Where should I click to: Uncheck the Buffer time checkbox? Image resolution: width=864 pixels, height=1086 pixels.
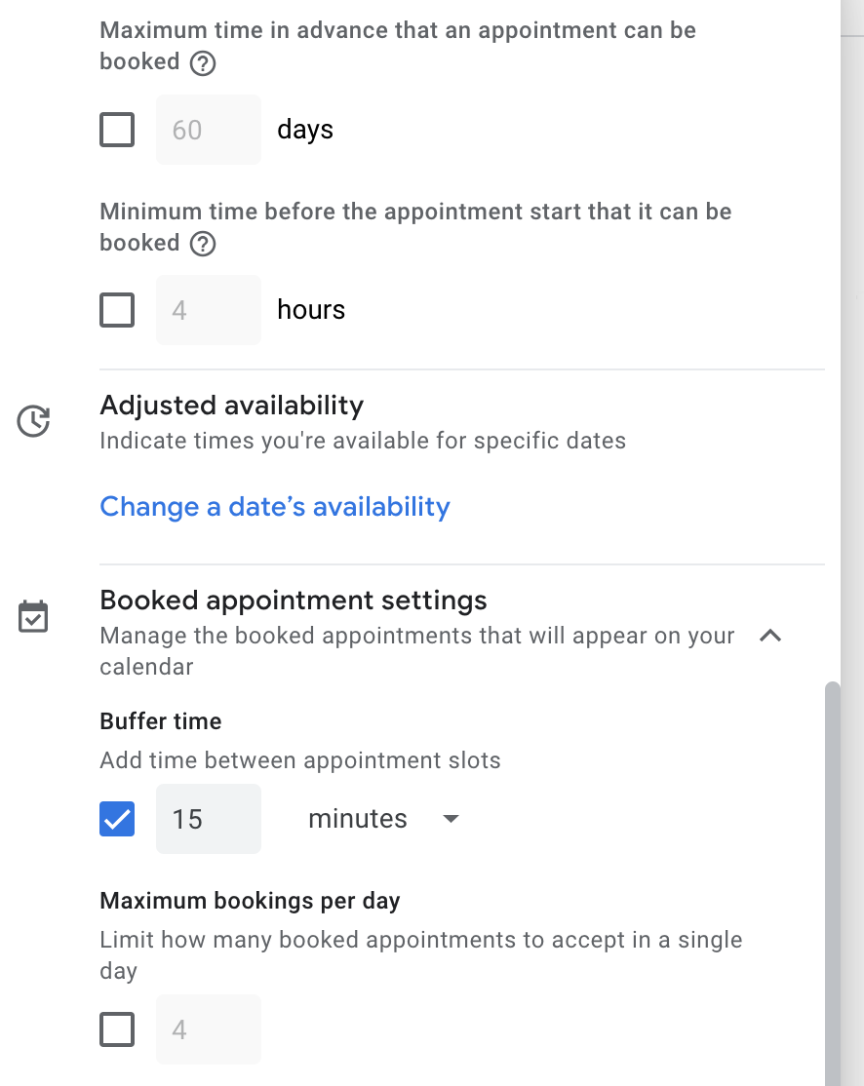117,819
